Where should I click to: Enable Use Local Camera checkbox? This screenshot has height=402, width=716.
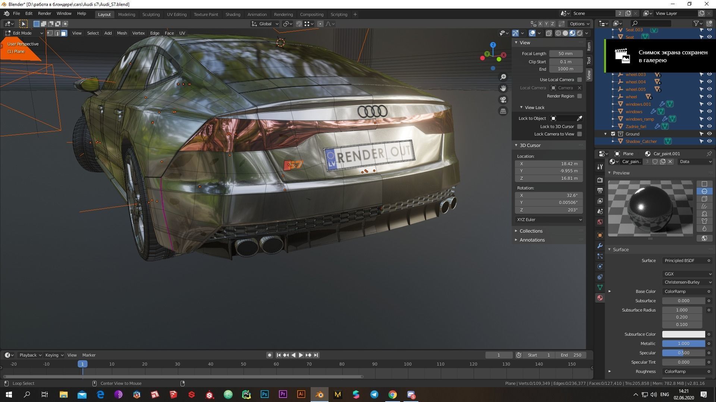point(579,80)
